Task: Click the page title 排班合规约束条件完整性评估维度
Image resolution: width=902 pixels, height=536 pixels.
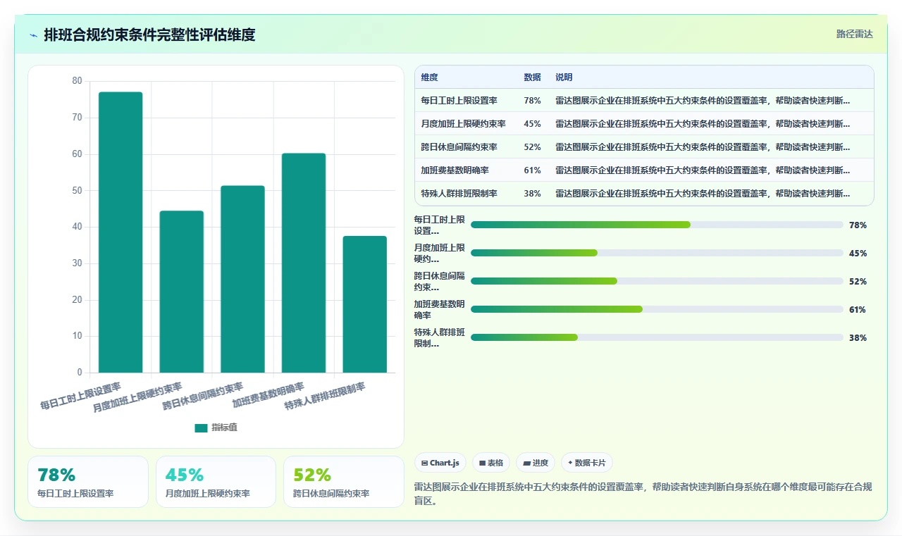Action: 149,35
